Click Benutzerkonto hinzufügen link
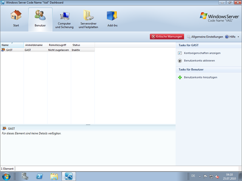The width and height of the screenshot is (242, 181). [x=200, y=77]
